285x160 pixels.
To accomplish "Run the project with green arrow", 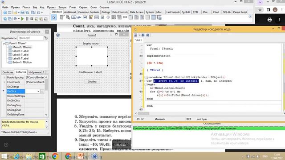I will click(x=22, y=19).
